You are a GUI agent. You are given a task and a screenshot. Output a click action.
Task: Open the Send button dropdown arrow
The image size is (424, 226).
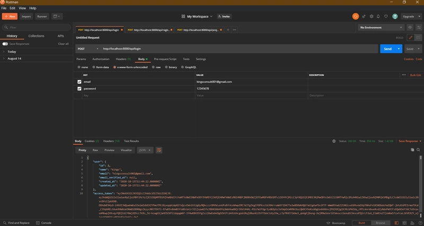tap(399, 49)
